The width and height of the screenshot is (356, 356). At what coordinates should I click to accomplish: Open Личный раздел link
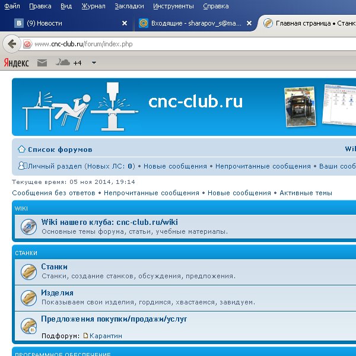[81, 166]
